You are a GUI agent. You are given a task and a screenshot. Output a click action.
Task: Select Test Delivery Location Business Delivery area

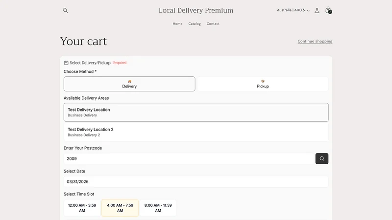196,112
